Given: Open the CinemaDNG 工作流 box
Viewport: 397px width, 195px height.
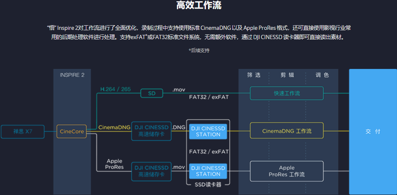Looking at the screenshot, I should (x=287, y=131).
